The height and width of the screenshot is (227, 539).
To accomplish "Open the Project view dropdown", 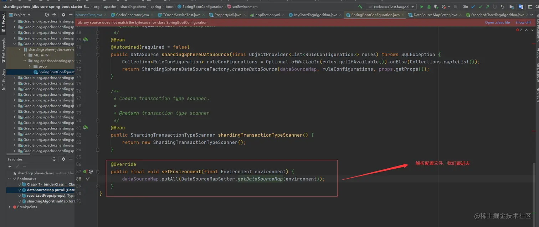I will (20, 15).
